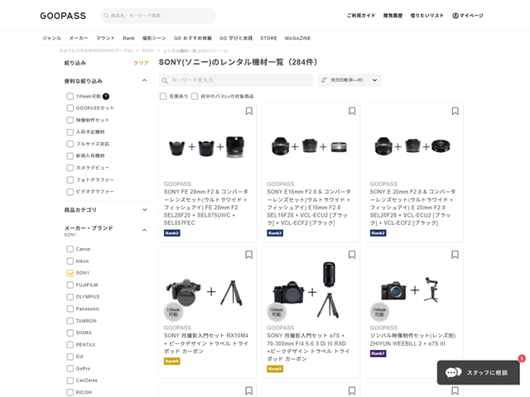
Task: Check the DJI brand checkbox
Action: tap(70, 356)
